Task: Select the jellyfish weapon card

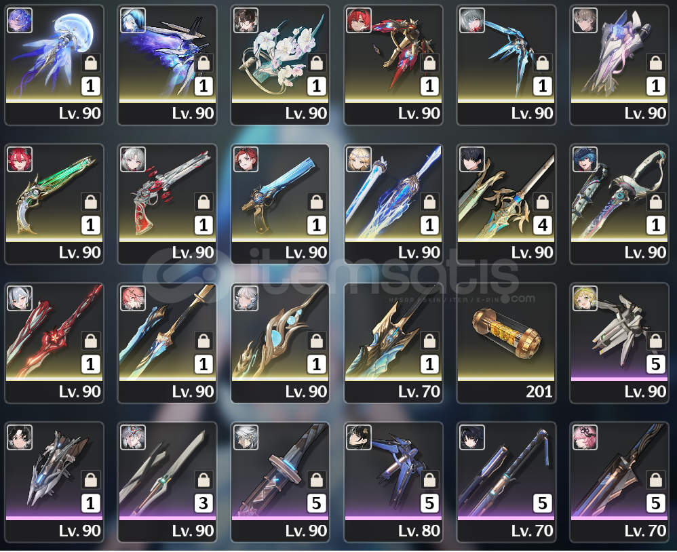Action: pyautogui.click(x=54, y=64)
